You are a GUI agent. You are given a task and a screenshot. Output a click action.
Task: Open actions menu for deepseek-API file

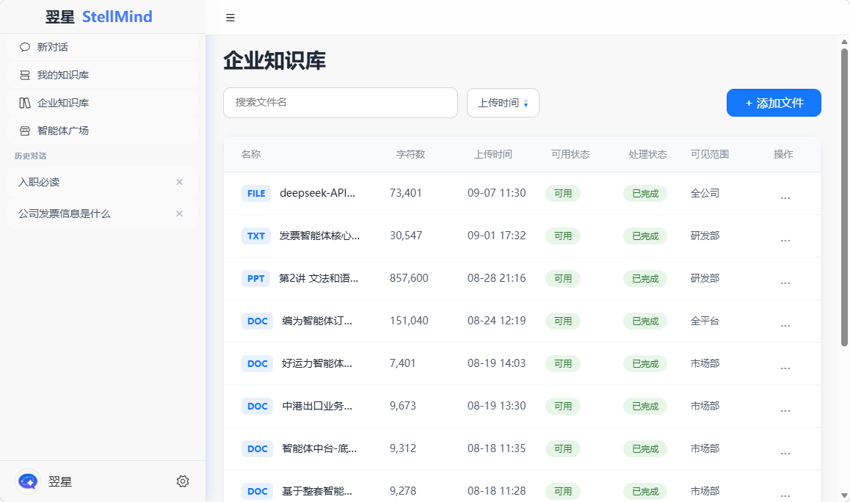click(785, 198)
